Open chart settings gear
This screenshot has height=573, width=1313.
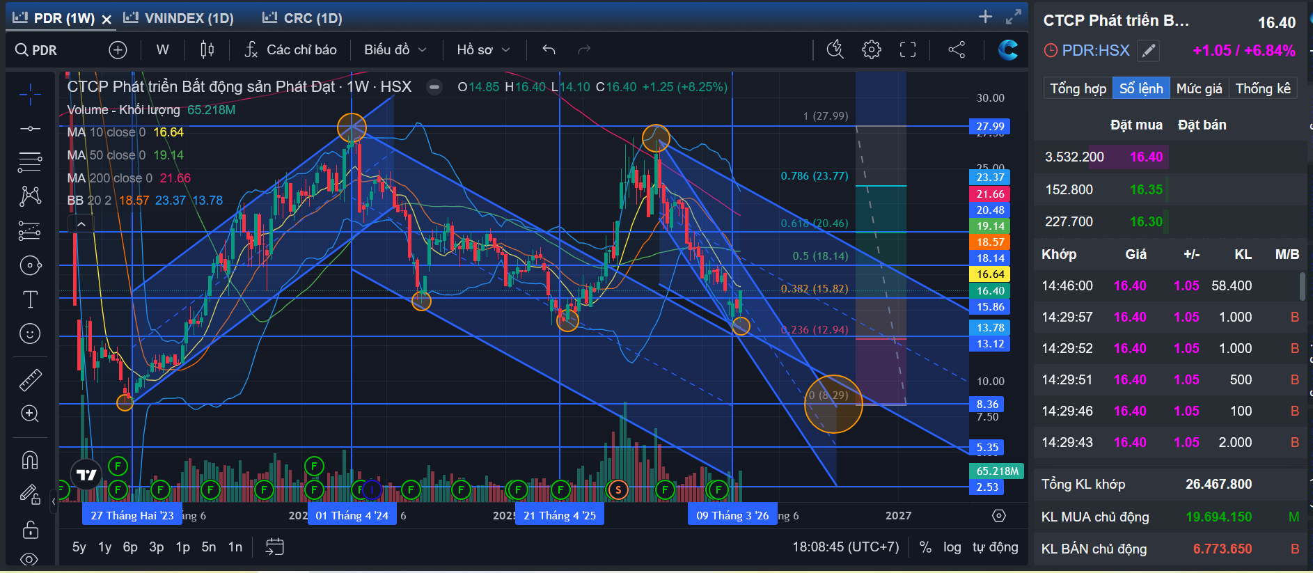tap(872, 50)
